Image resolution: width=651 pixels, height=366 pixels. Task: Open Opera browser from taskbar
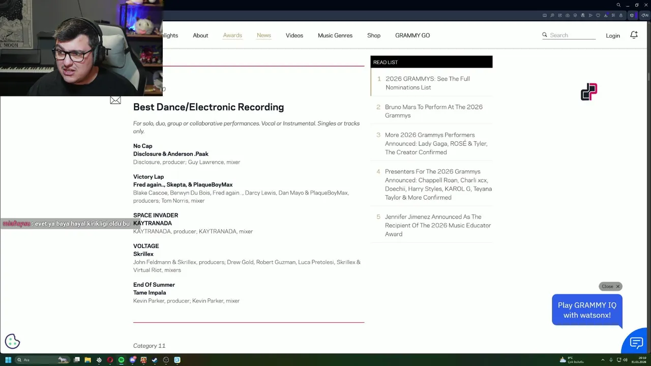[110, 360]
